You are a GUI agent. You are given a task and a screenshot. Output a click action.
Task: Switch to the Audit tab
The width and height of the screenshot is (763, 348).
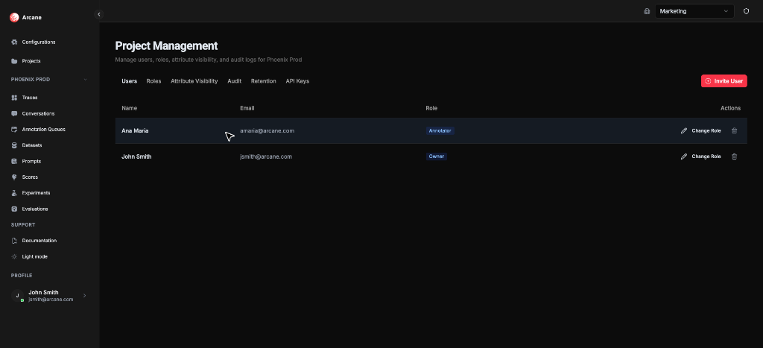[x=235, y=81]
